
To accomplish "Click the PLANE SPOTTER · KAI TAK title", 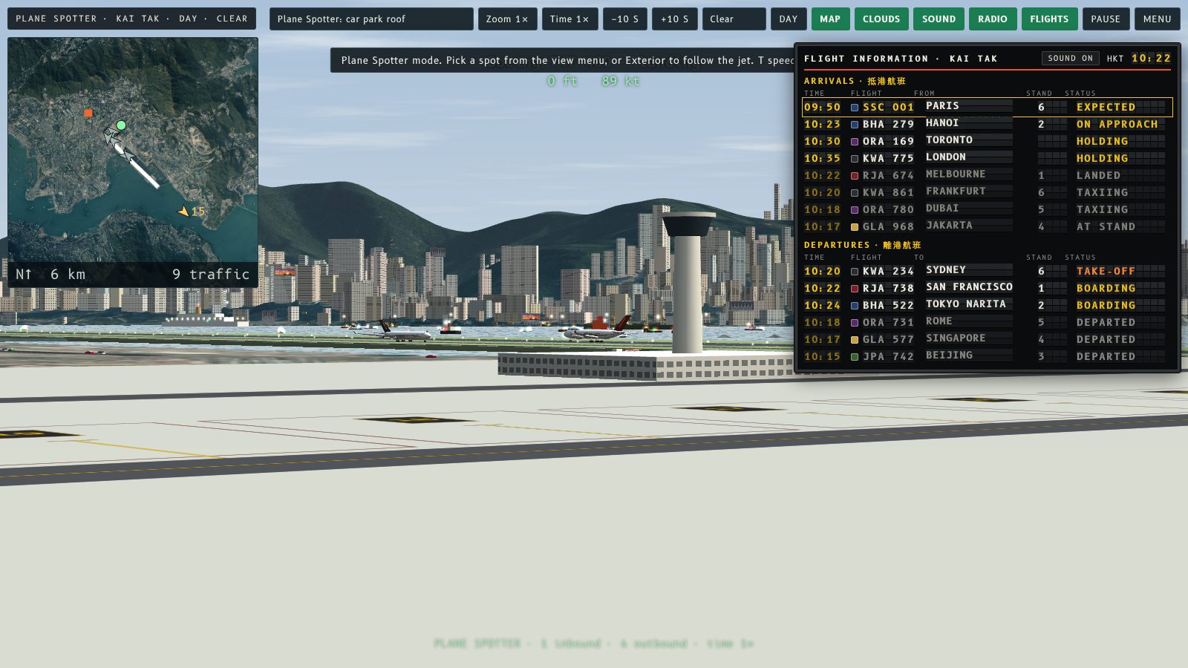I will (x=131, y=19).
